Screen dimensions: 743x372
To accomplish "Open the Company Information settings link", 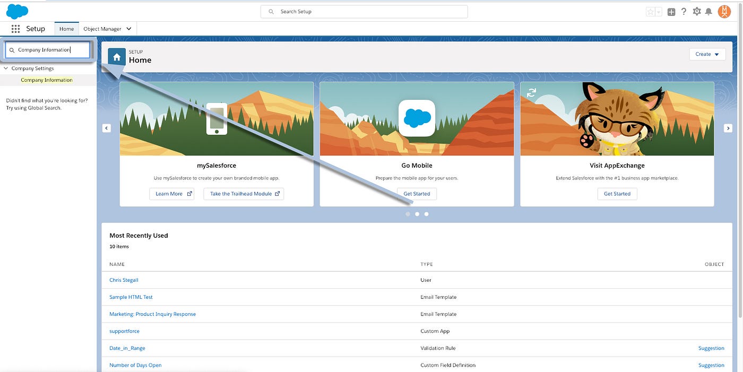I will 46,80.
